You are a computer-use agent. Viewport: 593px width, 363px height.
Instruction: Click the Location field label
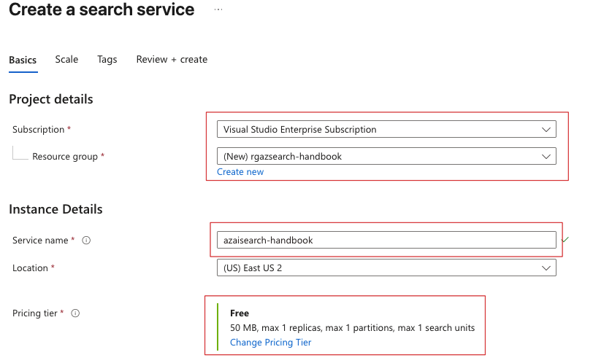[30, 268]
